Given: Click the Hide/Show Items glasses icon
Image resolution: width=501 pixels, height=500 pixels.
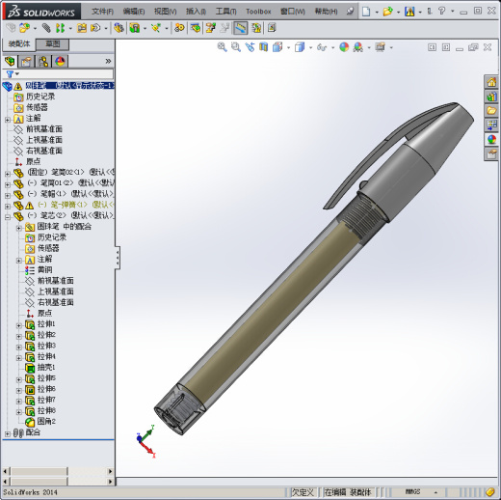Looking at the screenshot, I should click(x=322, y=47).
